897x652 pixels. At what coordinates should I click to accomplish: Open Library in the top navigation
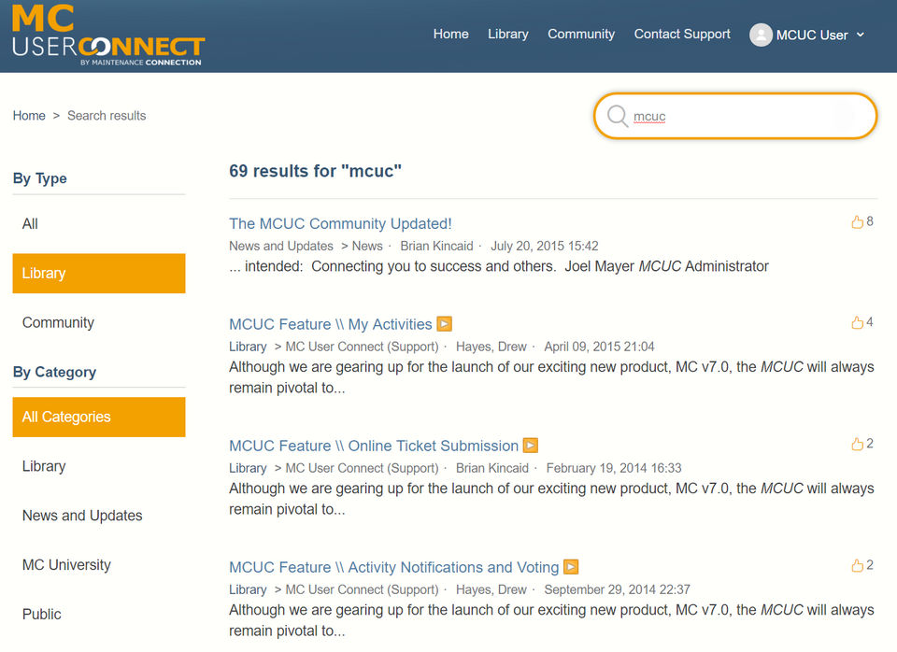[x=508, y=35]
